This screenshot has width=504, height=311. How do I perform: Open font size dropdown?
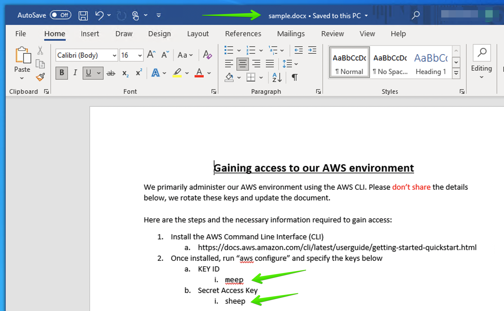[140, 55]
